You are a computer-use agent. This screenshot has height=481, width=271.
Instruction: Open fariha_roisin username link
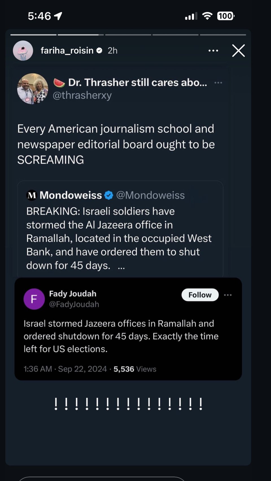coord(67,50)
